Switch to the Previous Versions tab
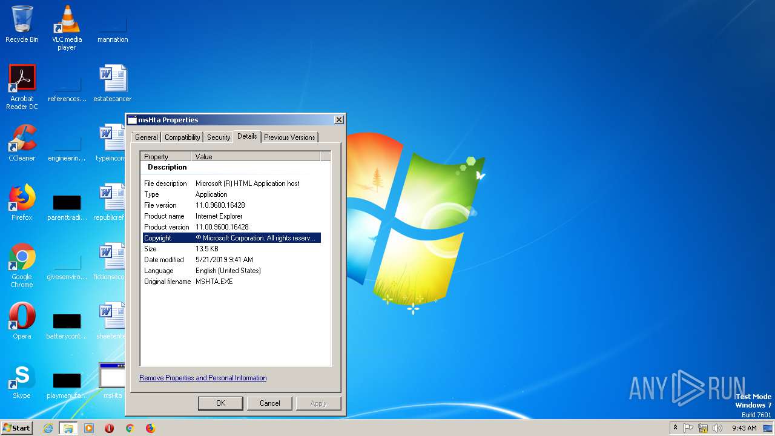Screen dimensions: 775x436 coord(289,137)
